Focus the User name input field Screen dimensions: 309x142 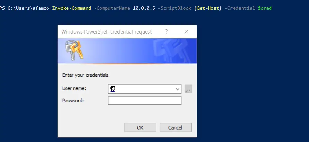(x=145, y=89)
